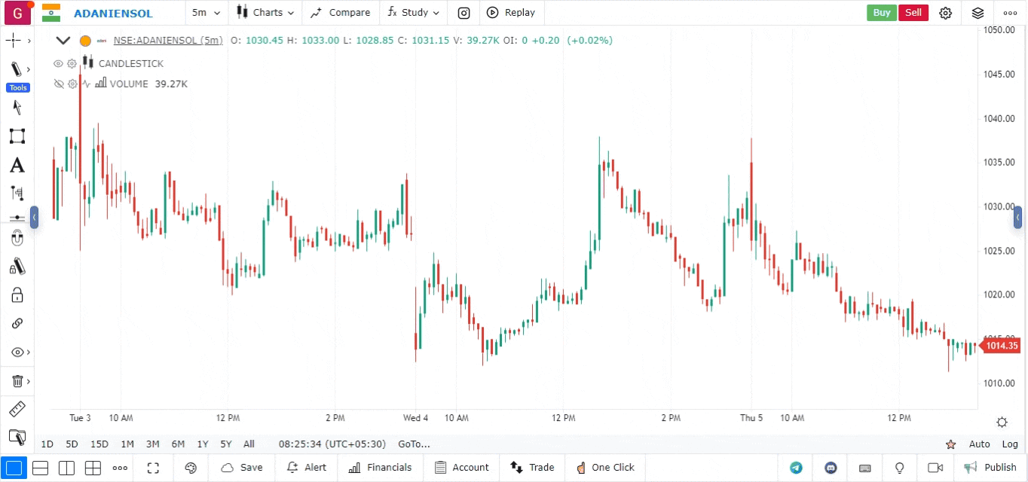Remove drawings using the trash icon

coord(17,381)
